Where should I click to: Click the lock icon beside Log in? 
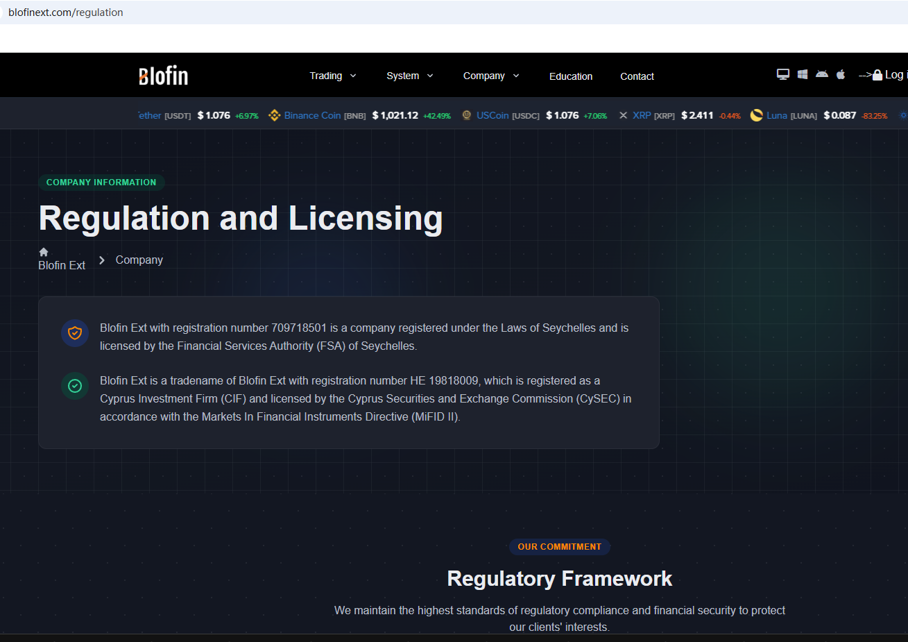click(x=877, y=75)
